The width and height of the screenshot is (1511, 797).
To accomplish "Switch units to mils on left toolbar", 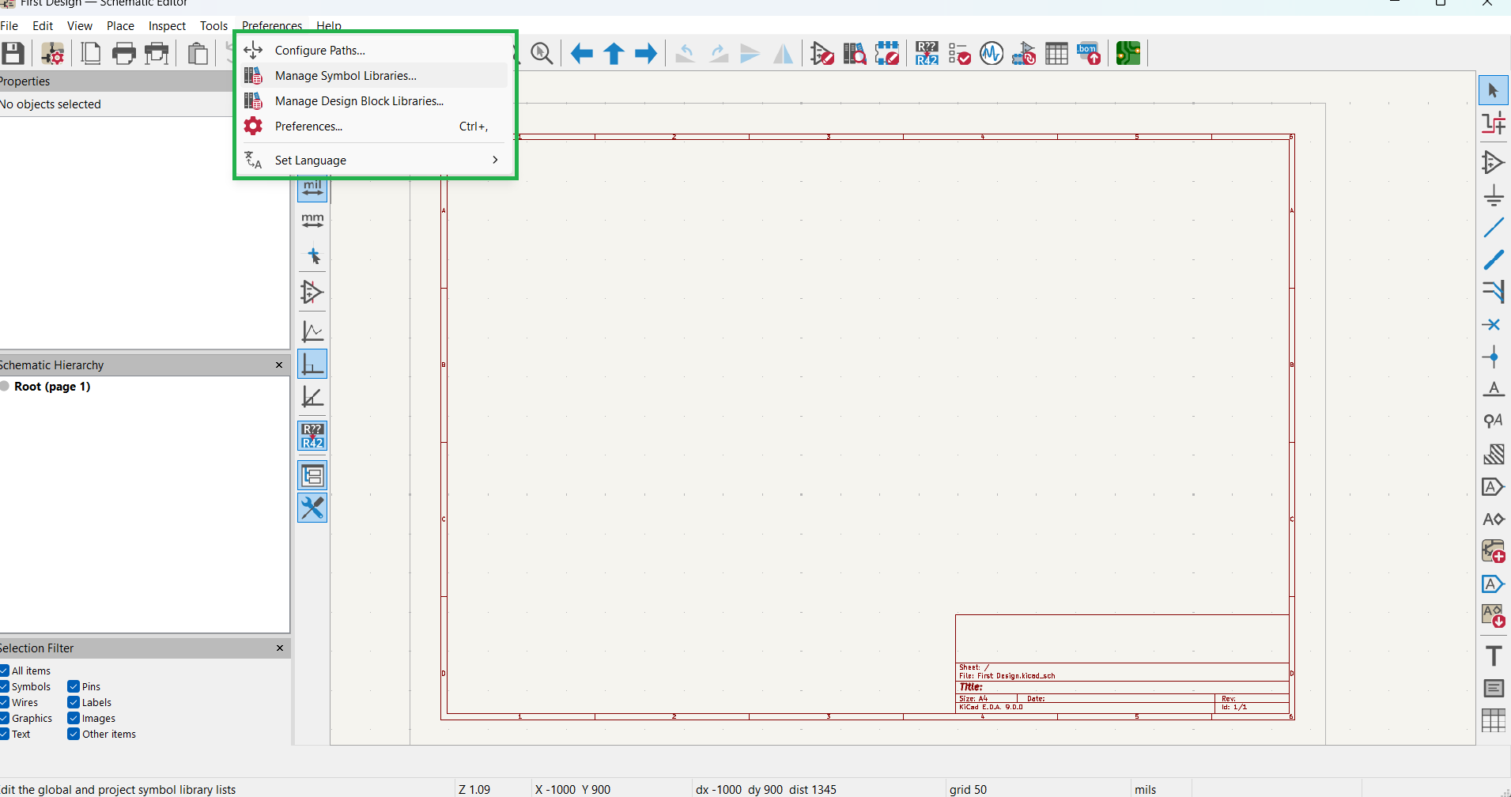I will (312, 187).
